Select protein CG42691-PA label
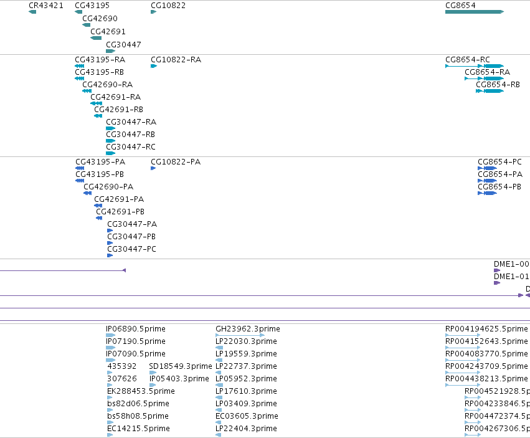Image resolution: width=530 pixels, height=438 pixels. [x=119, y=199]
